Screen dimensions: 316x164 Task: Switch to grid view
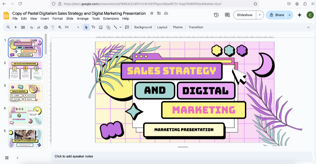click(7, 158)
